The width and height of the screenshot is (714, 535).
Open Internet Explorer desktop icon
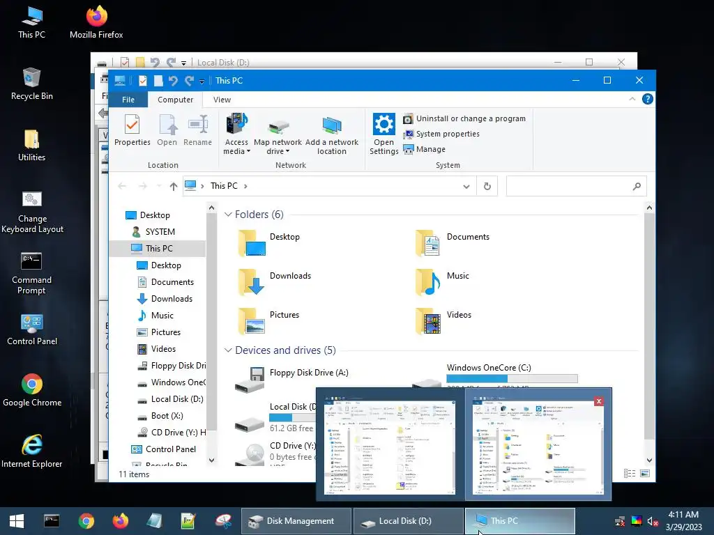click(x=32, y=451)
